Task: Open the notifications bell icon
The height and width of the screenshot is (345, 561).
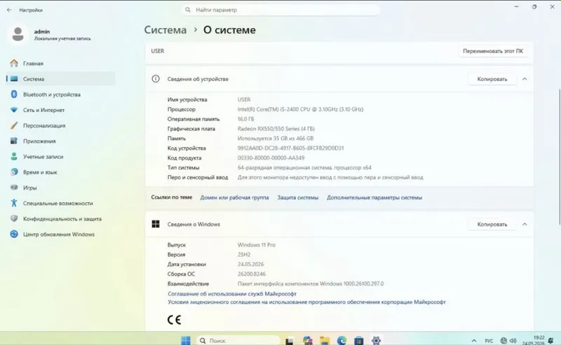Action: (550, 341)
